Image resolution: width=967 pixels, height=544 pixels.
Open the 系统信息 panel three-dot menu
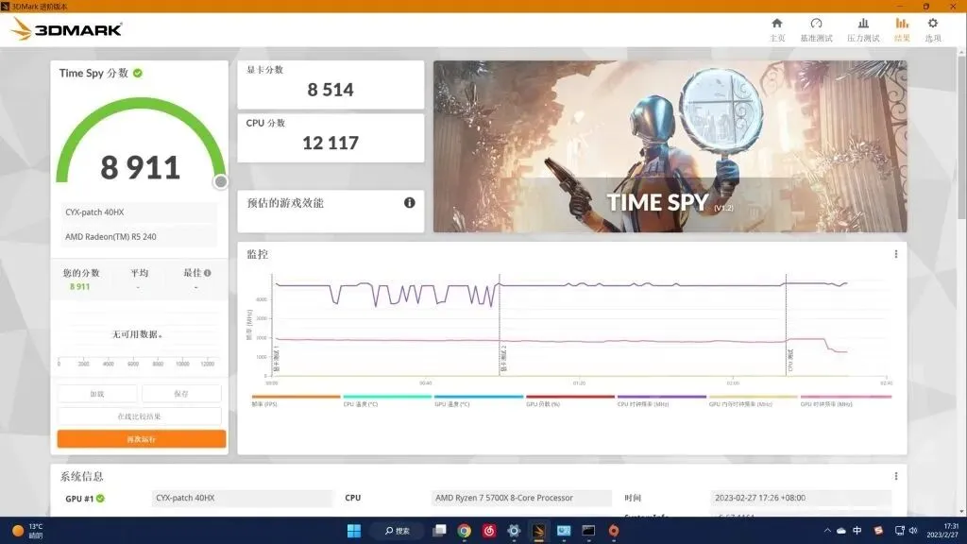point(895,476)
